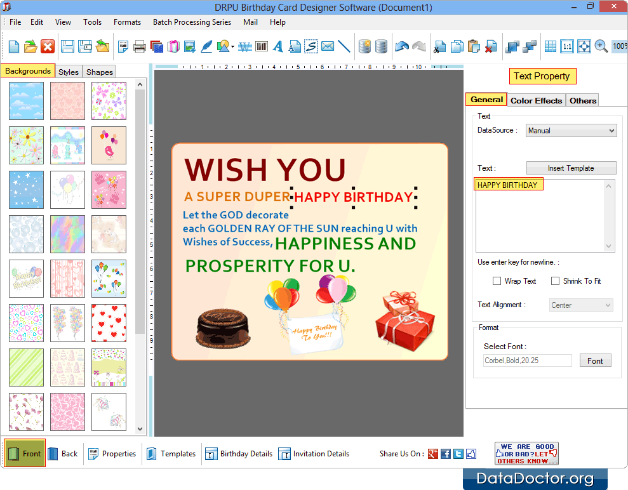
Task: Click the gift box icon in toolbar
Action: [173, 47]
